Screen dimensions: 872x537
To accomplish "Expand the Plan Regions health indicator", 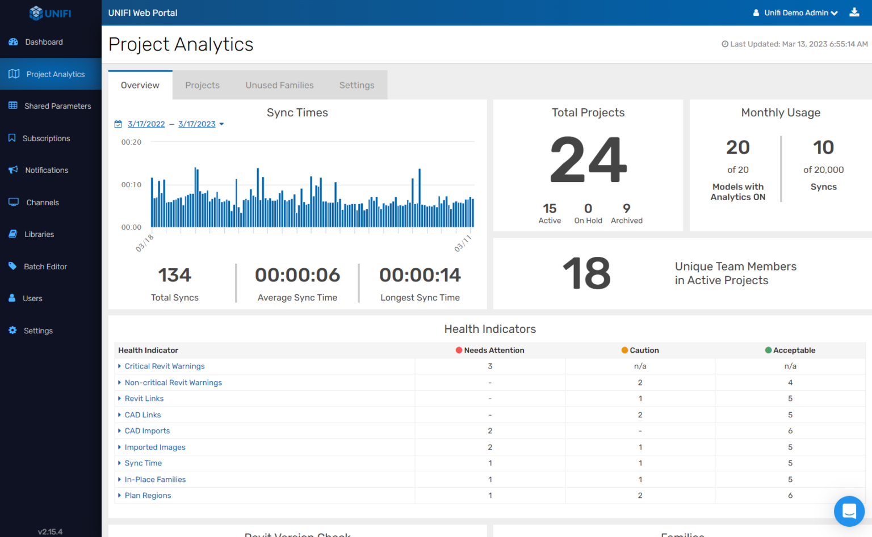I will point(148,495).
